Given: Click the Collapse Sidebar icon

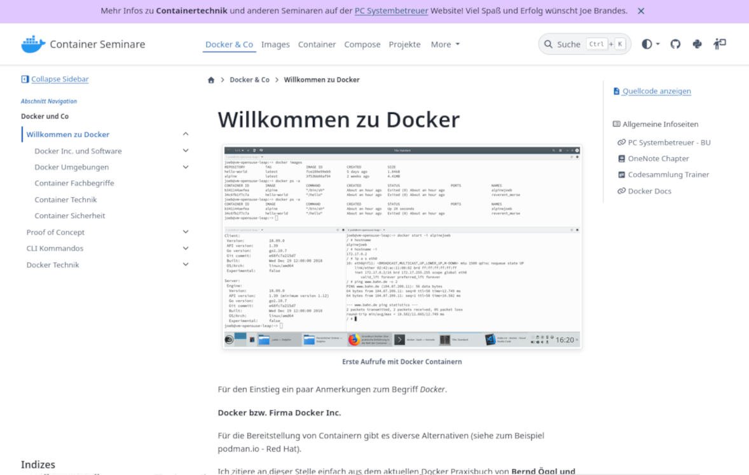Looking at the screenshot, I should pyautogui.click(x=25, y=79).
